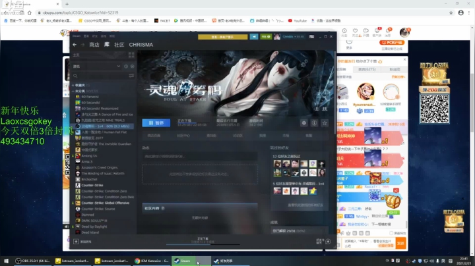Select Dead by Daylight in the library
The width and height of the screenshot is (475, 266).
click(94, 226)
